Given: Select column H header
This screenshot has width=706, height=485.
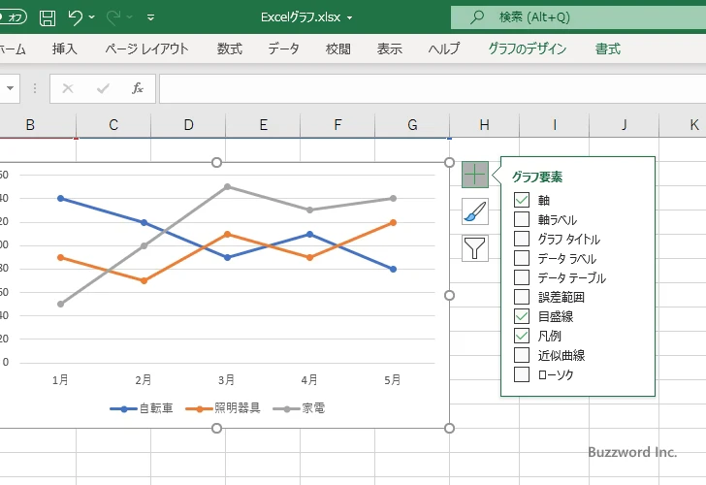Looking at the screenshot, I should (485, 125).
